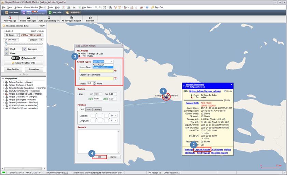Open the Captain Report link
Viewport: 287px width, 175px height.
202,150
